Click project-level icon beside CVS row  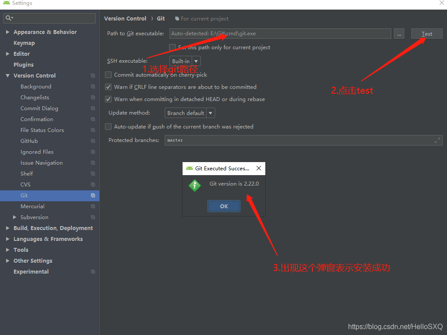click(93, 184)
